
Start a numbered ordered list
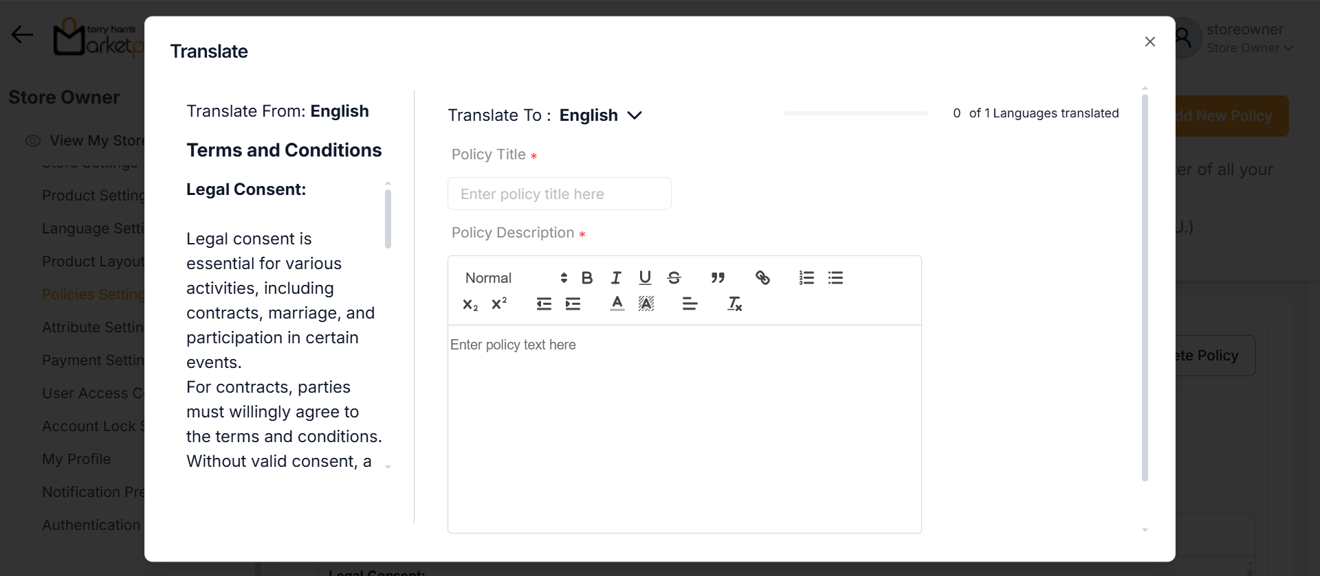(x=806, y=278)
